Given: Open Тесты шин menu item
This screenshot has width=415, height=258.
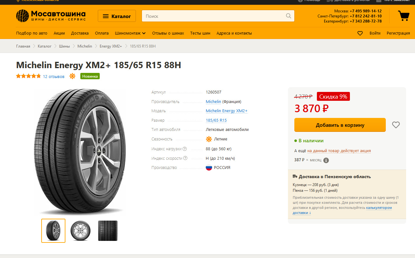Looking at the screenshot, I should pos(200,33).
